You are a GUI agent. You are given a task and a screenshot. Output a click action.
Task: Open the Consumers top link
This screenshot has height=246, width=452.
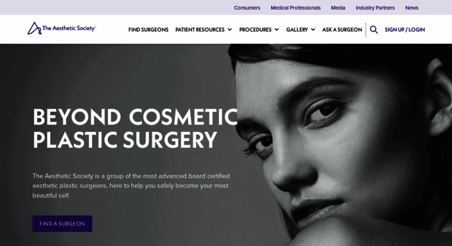[x=247, y=8]
